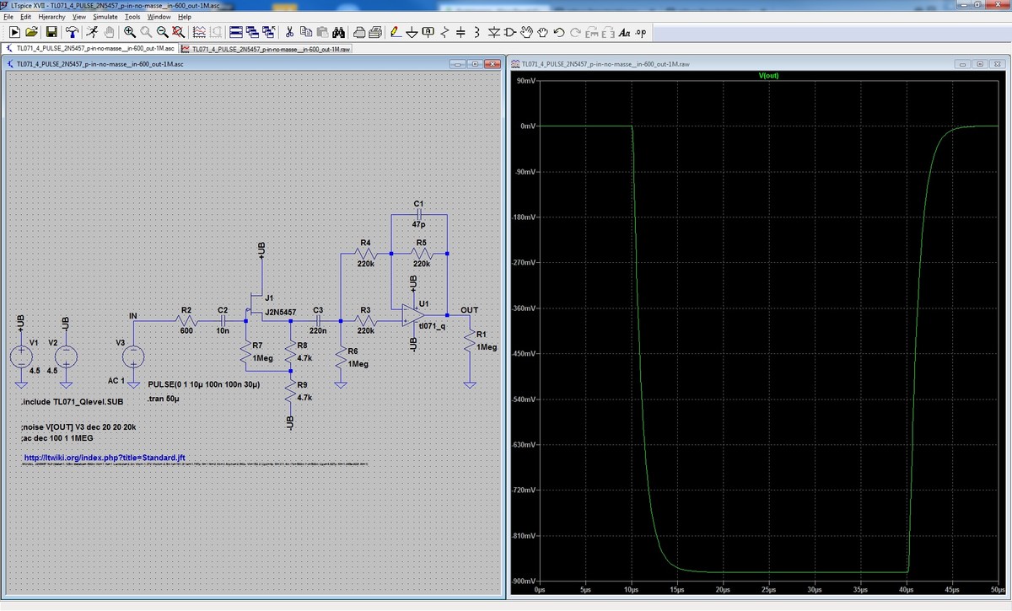1012x611 pixels.
Task: Select the Draw Wire pencil tool
Action: (395, 32)
